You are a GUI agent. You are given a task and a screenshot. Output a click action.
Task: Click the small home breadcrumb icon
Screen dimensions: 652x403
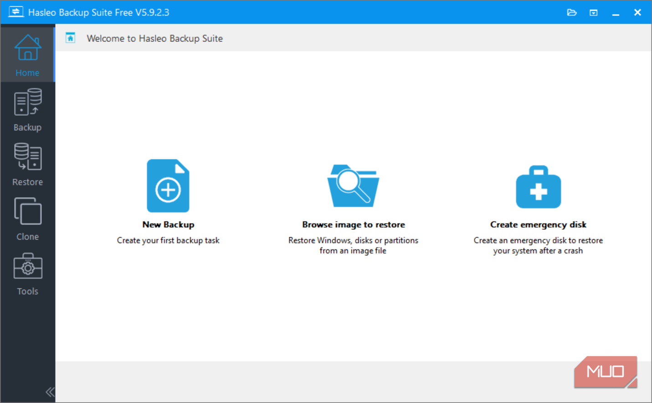tap(70, 38)
